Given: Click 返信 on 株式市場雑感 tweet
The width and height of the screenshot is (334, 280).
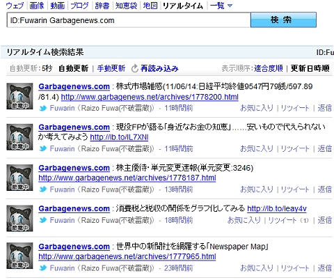Looking at the screenshot, I should point(324,108).
